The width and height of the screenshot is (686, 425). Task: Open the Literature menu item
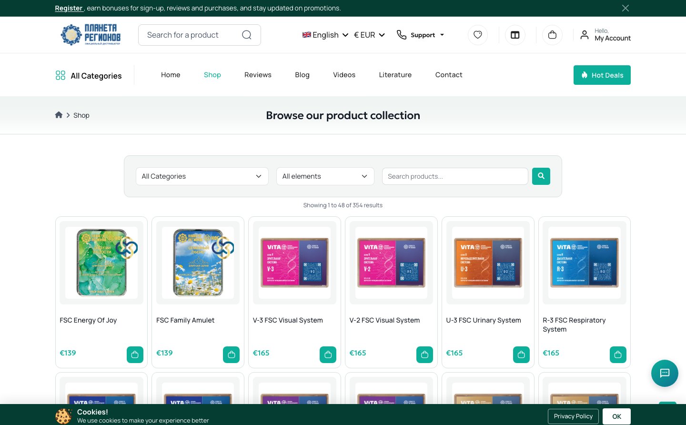click(x=395, y=75)
